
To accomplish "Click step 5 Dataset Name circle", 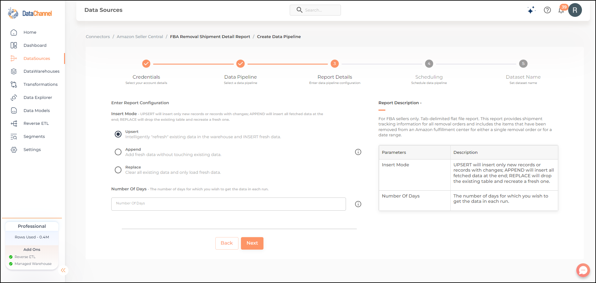I will pos(523,64).
